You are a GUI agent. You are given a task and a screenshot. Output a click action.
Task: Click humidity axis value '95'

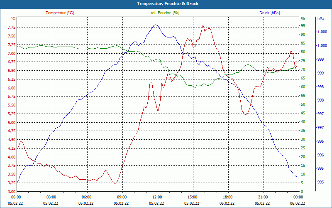pyautogui.click(x=303, y=26)
